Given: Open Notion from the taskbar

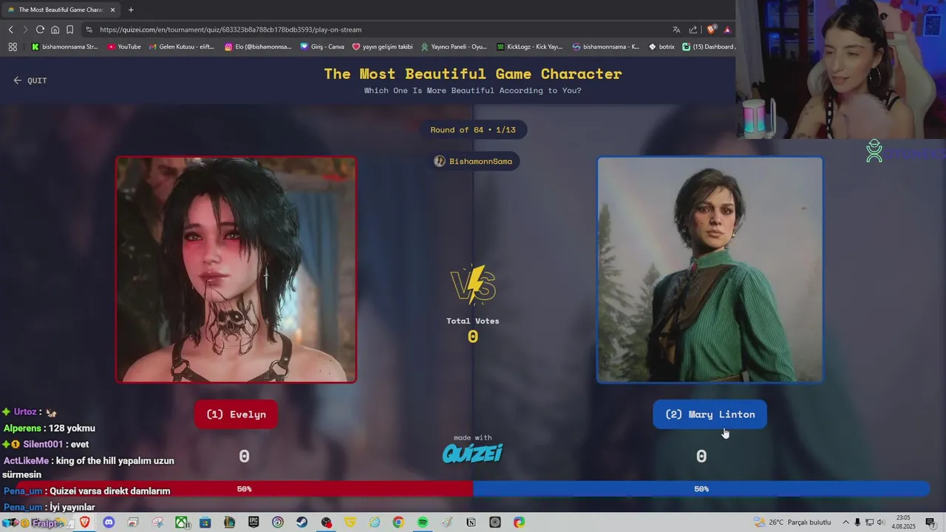Looking at the screenshot, I should 471,522.
